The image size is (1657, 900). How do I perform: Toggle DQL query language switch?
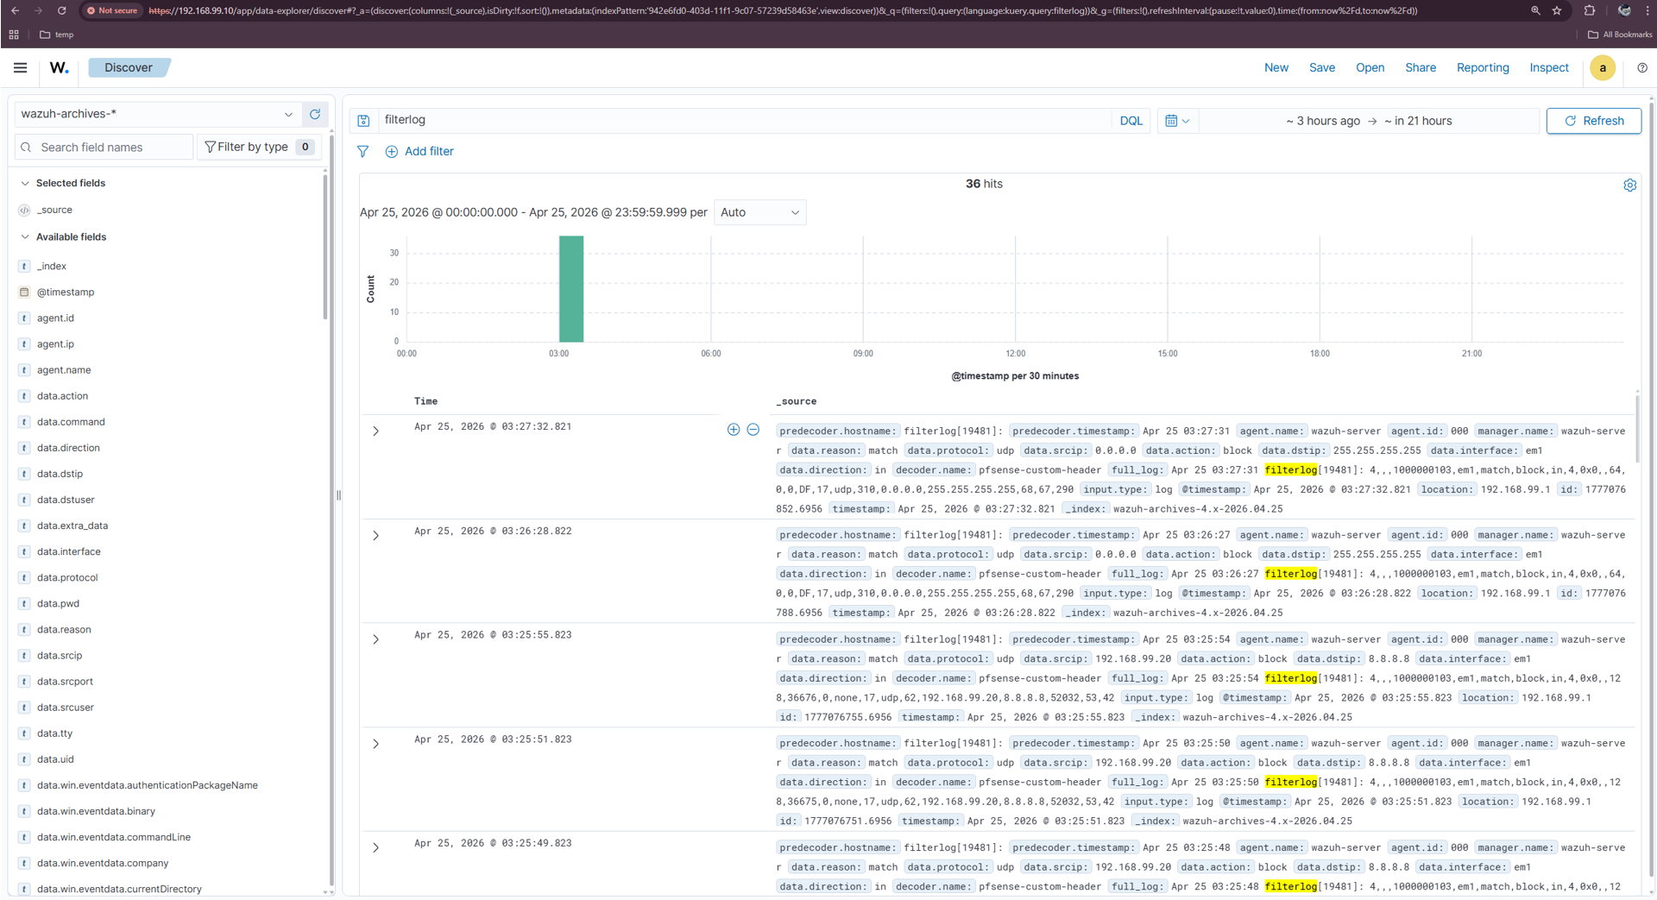[x=1131, y=121]
